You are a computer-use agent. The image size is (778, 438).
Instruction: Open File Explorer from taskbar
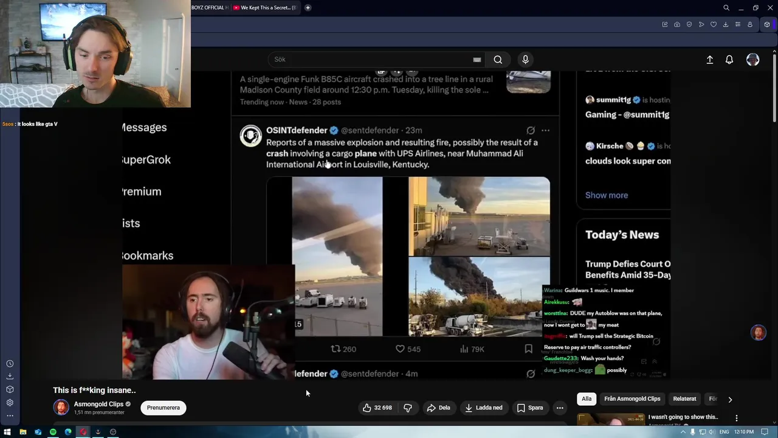23,432
